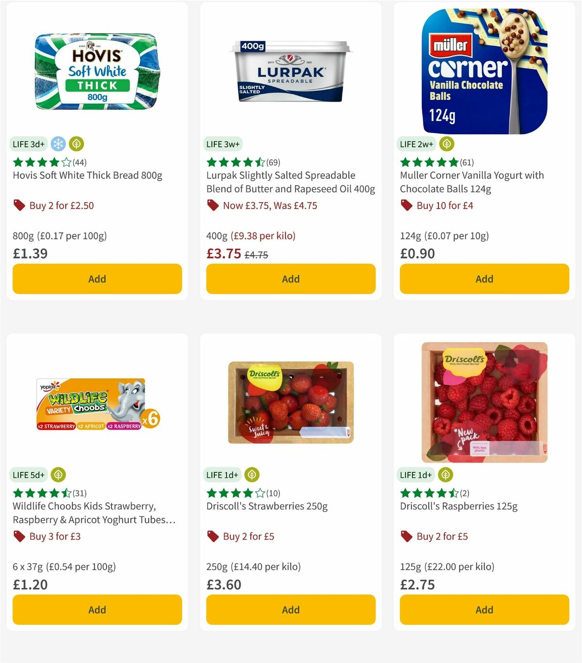
Task: Add Driscoll's Raspberries to basket
Action: click(x=484, y=610)
